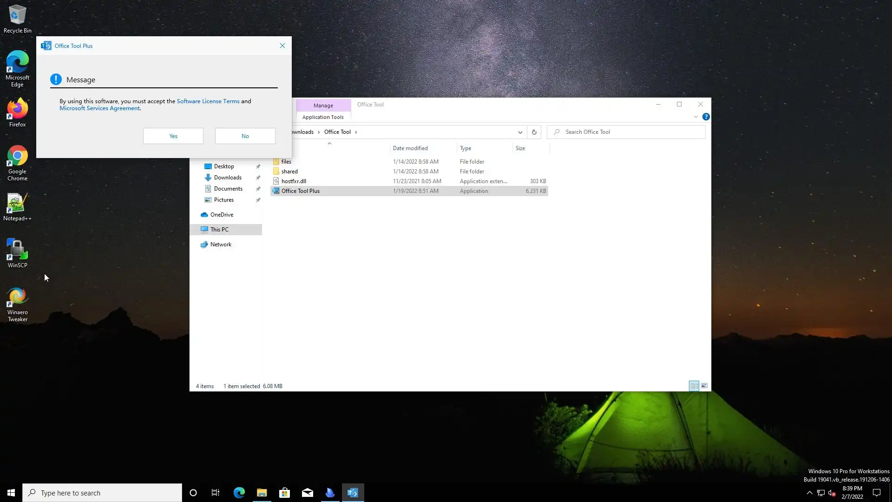892x502 pixels.
Task: Refresh the Office Tool folder view
Action: [534, 132]
